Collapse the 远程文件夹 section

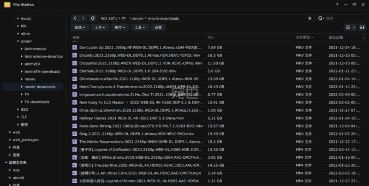[6, 162]
